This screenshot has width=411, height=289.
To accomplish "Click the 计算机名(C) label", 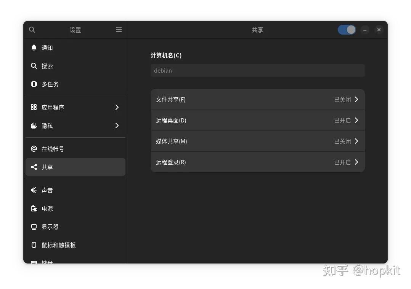I will click(166, 56).
